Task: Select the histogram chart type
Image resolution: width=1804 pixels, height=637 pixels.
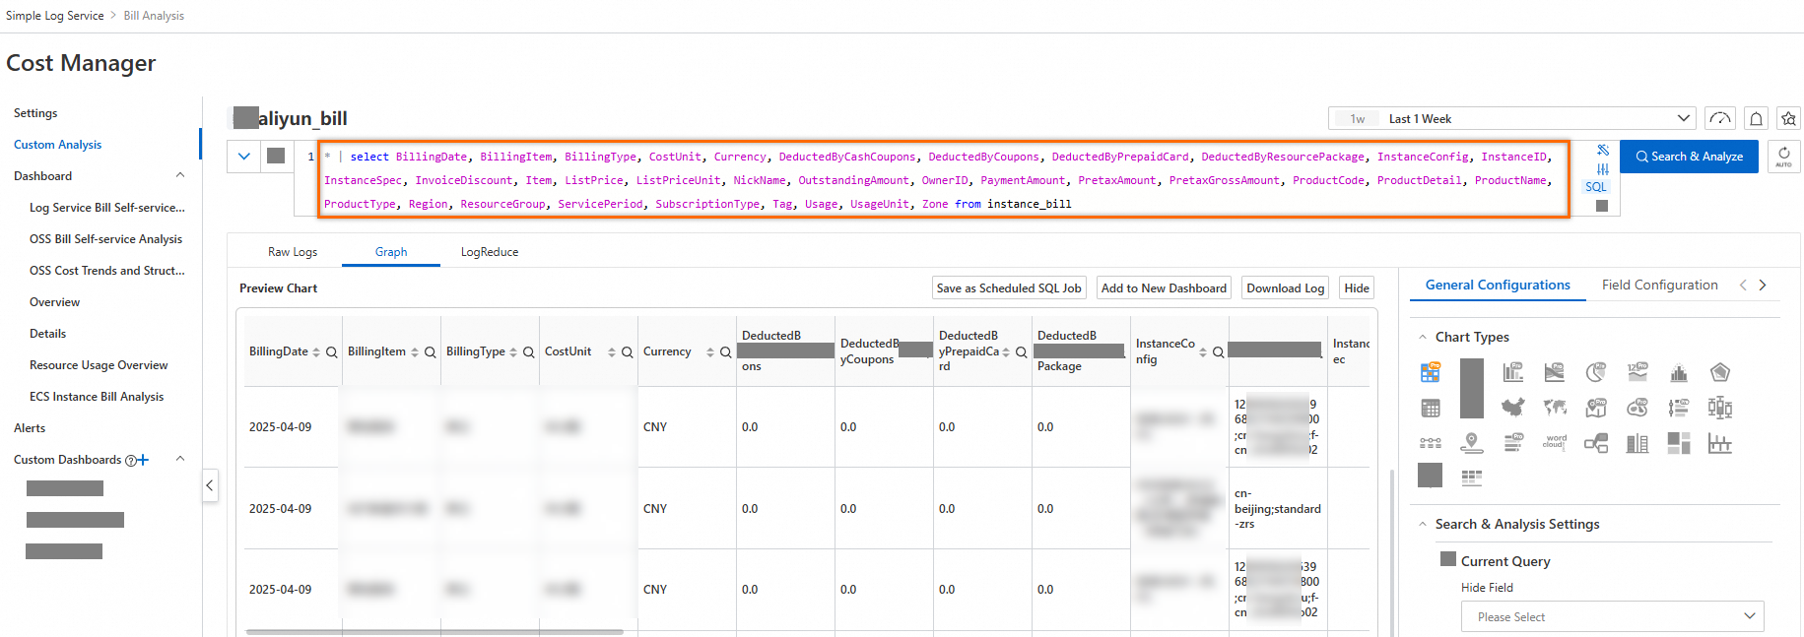Action: (x=1679, y=372)
